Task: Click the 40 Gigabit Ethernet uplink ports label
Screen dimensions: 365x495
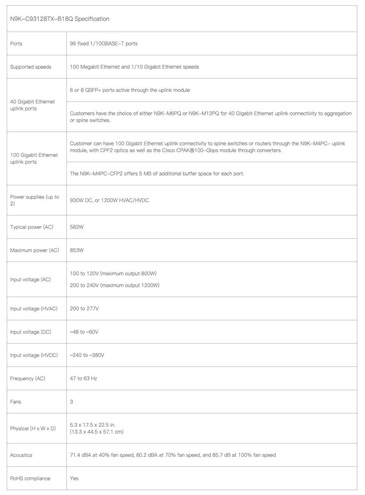Action: click(x=32, y=105)
